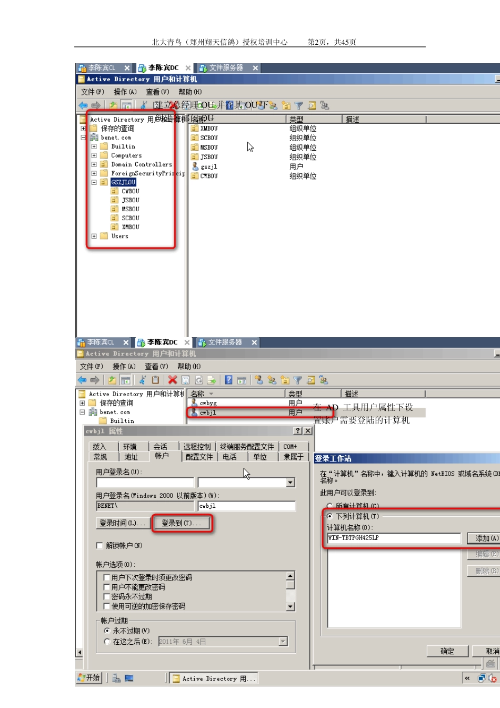
Task: Click Add to group icon at upper toolbar end
Action: click(x=325, y=105)
